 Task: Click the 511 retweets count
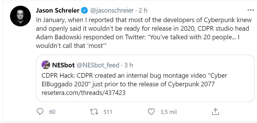point(107,112)
